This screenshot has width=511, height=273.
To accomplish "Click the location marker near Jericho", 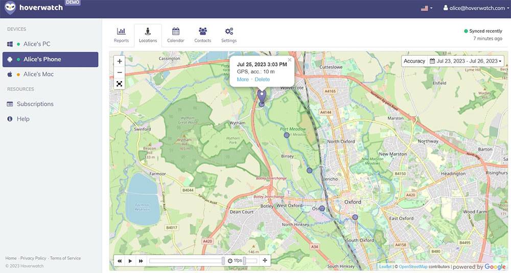I will coord(310,170).
